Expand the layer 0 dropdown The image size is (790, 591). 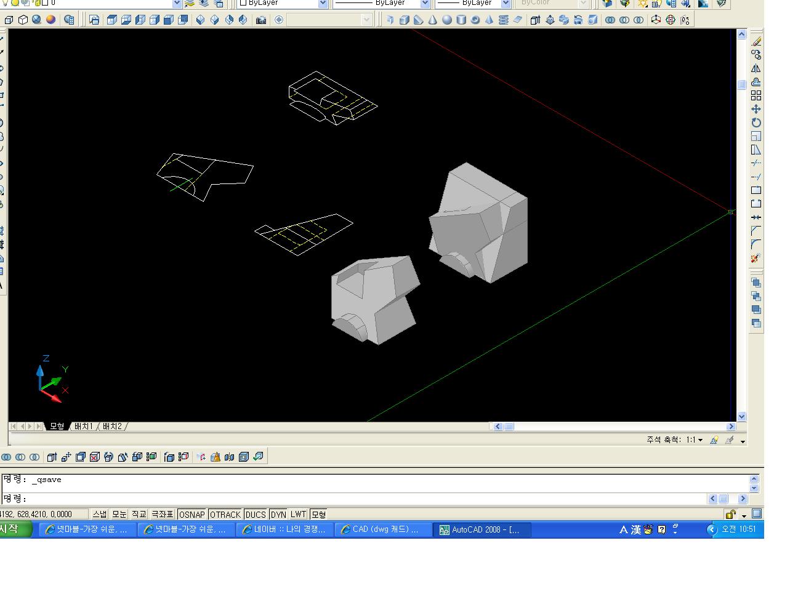click(177, 3)
